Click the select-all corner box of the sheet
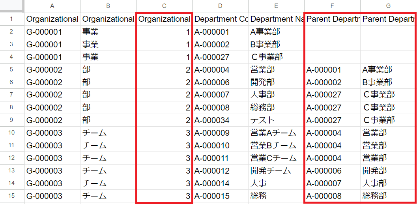 pos(12,6)
